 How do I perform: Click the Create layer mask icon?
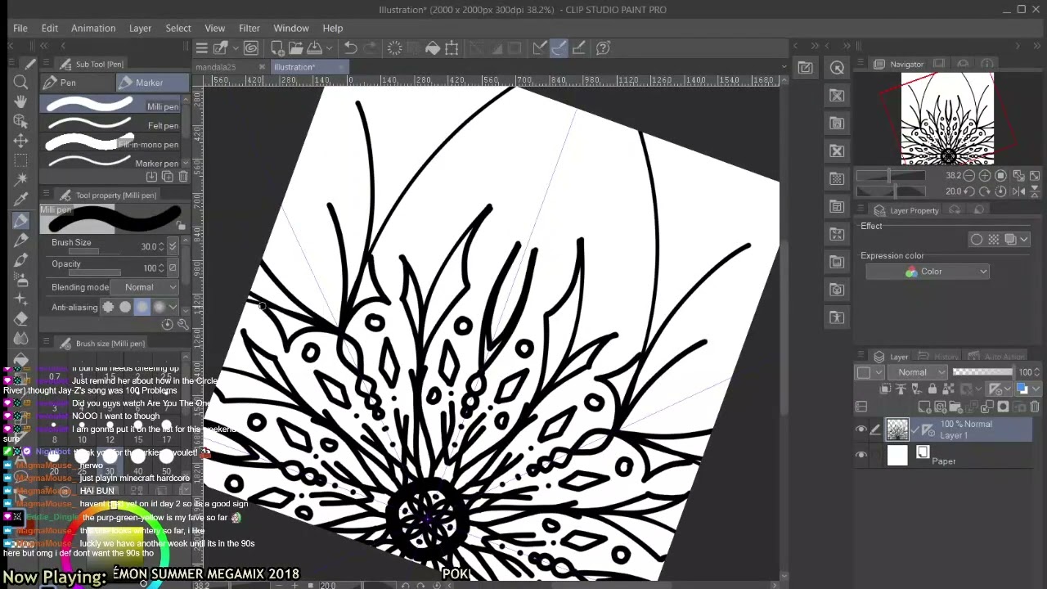1004,407
